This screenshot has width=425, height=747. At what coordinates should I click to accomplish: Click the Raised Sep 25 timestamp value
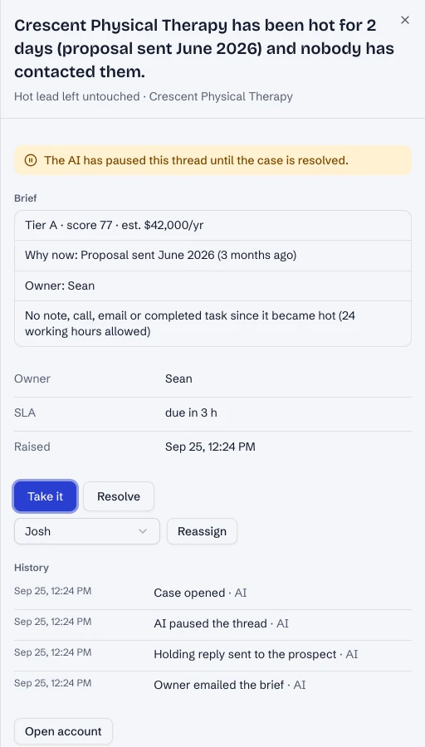pyautogui.click(x=210, y=447)
